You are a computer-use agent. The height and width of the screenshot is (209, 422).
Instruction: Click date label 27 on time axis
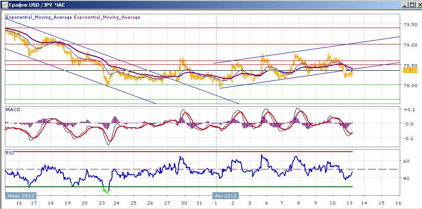(167, 202)
